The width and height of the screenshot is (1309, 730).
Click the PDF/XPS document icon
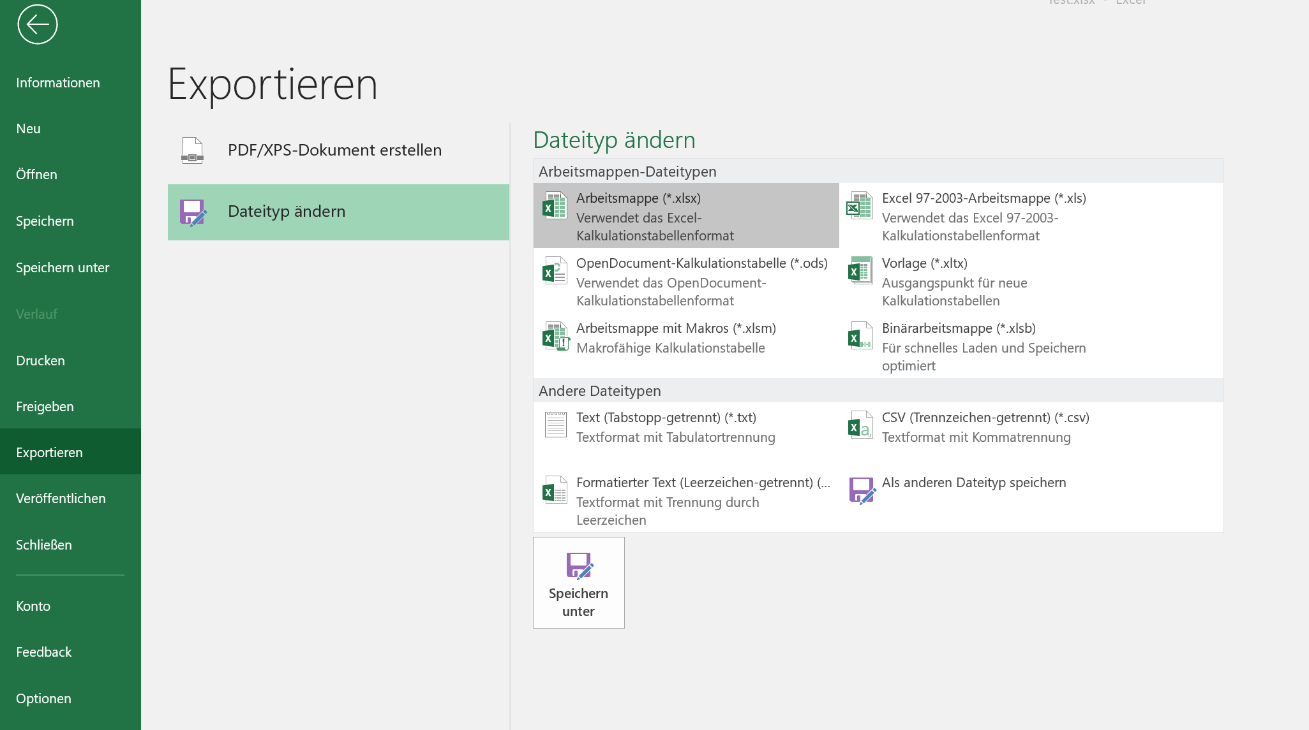[192, 150]
